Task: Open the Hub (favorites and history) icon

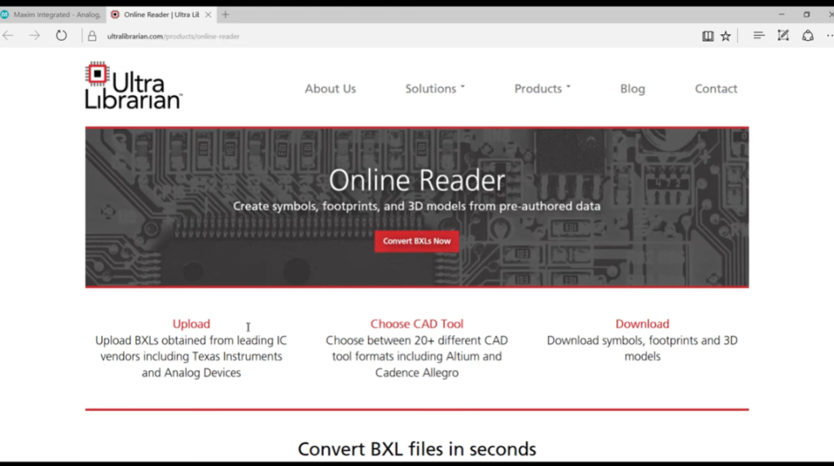Action: 758,36
